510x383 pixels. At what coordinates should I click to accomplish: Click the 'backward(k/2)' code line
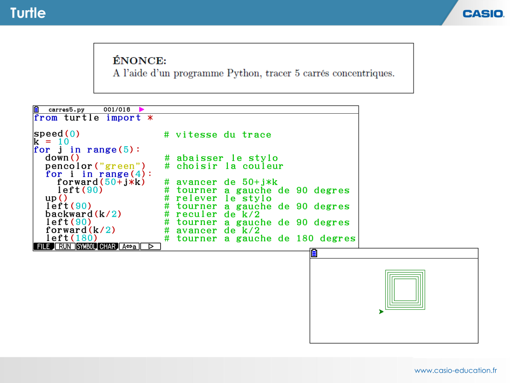point(83,214)
